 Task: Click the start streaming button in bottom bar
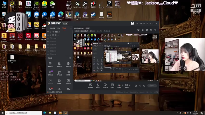(x=152, y=86)
